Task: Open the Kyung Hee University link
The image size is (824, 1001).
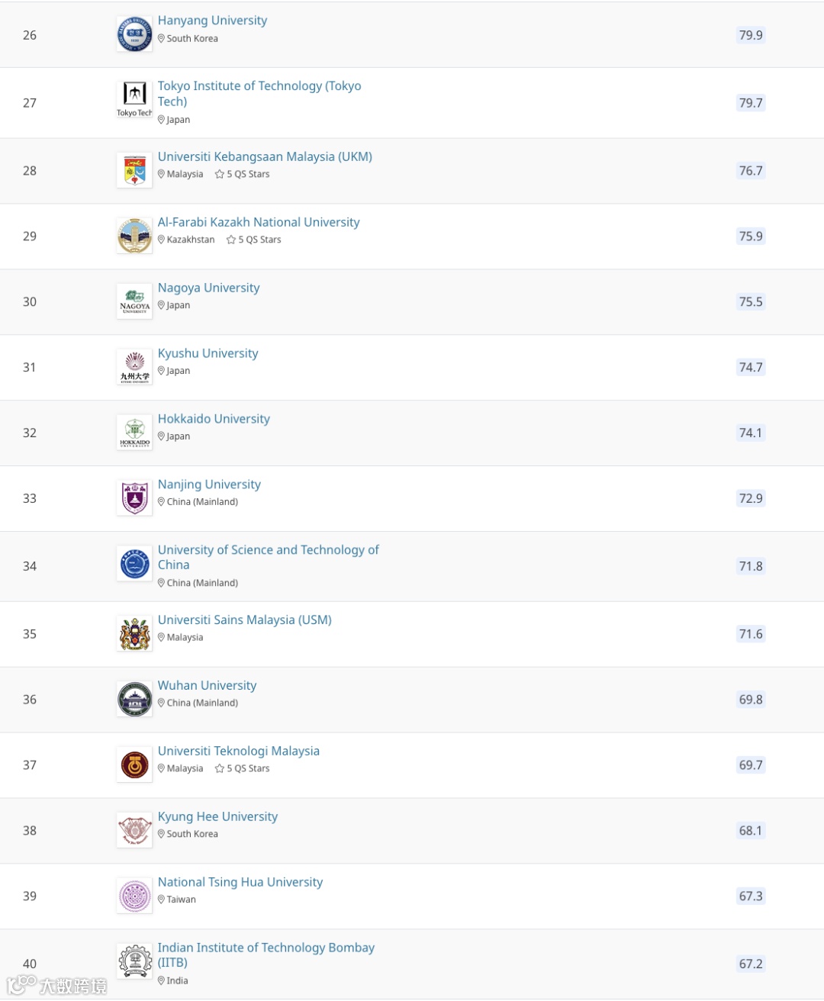Action: [x=217, y=816]
